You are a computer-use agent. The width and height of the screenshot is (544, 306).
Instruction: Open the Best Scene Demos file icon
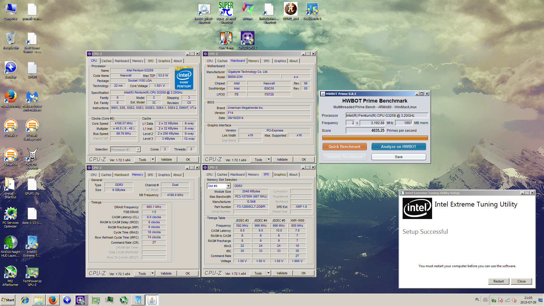click(32, 42)
